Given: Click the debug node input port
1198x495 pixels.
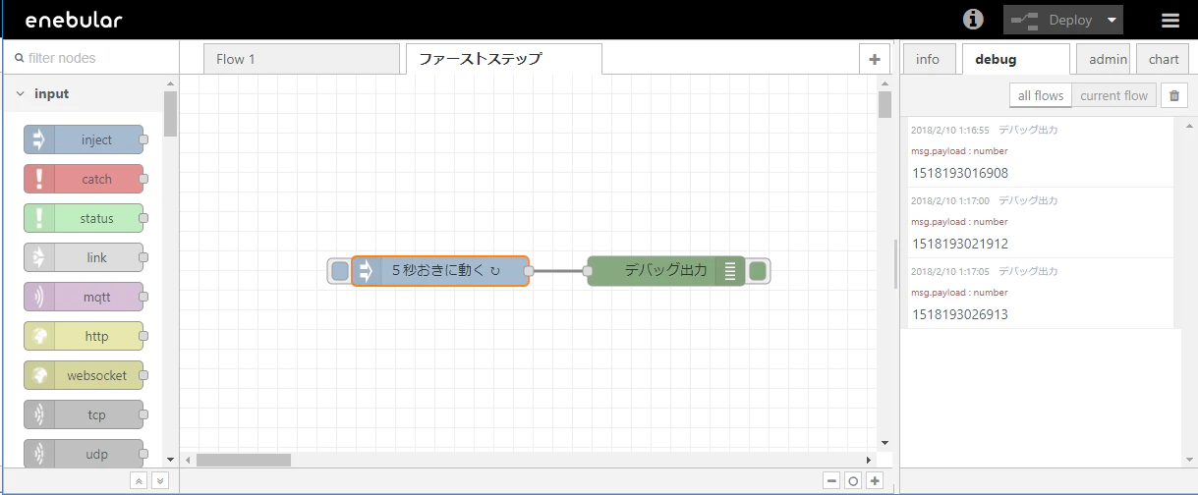Looking at the screenshot, I should (588, 271).
